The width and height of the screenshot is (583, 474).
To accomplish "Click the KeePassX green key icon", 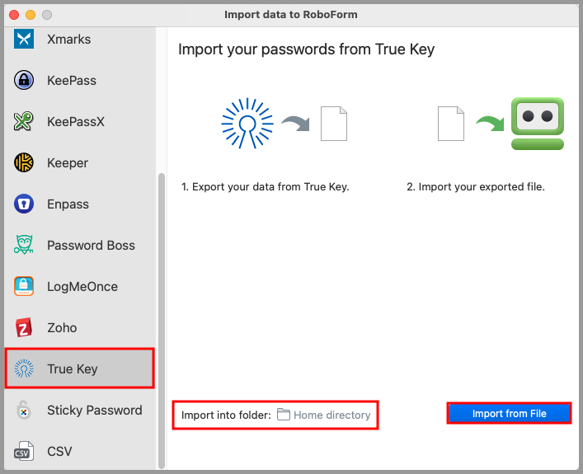I will 24,121.
